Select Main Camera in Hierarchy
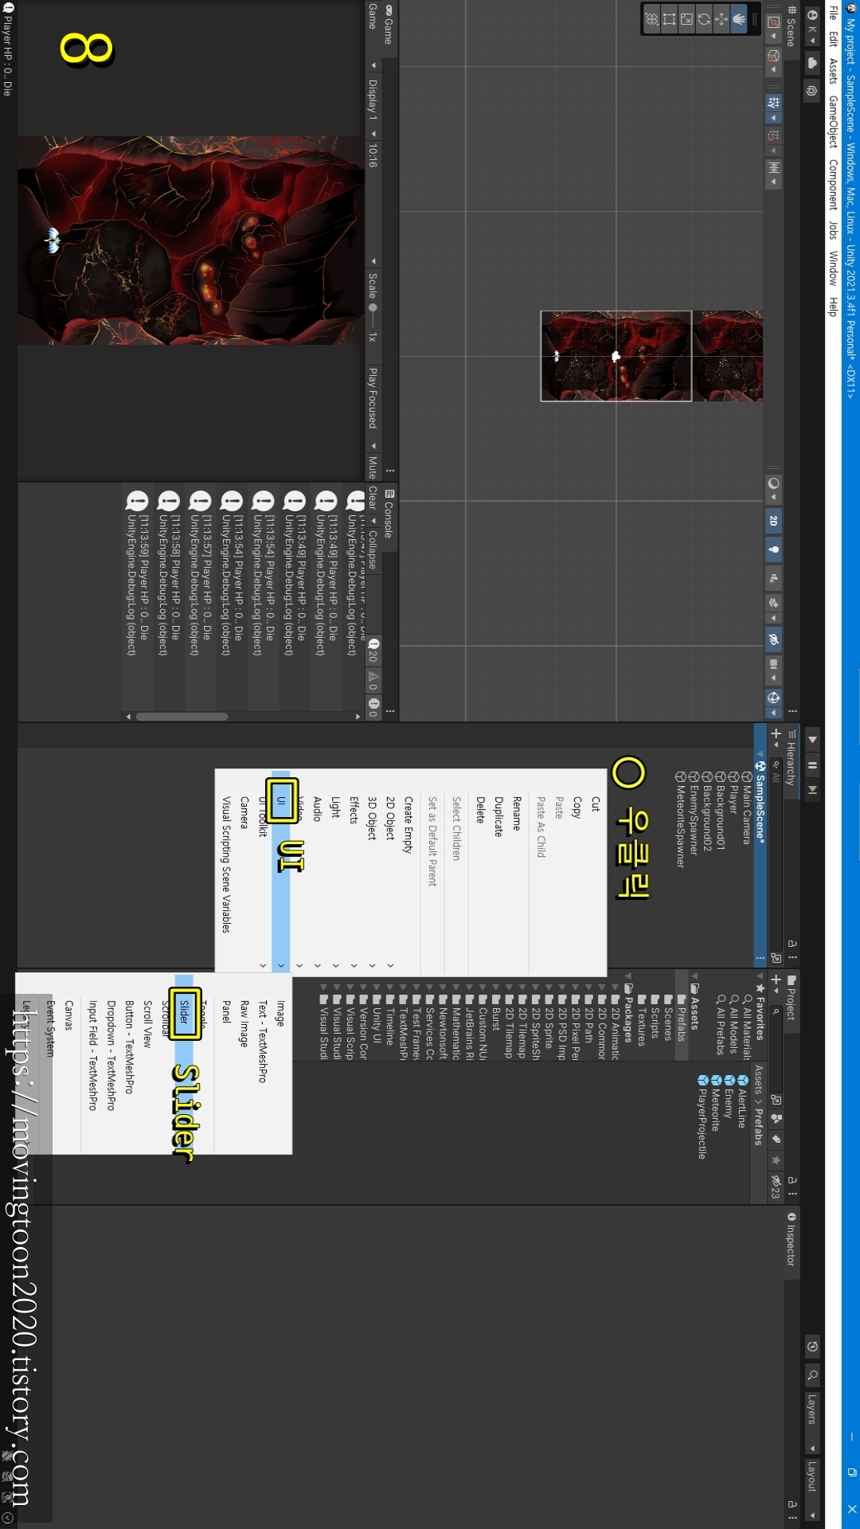This screenshot has height=1529, width=860. coord(747,808)
